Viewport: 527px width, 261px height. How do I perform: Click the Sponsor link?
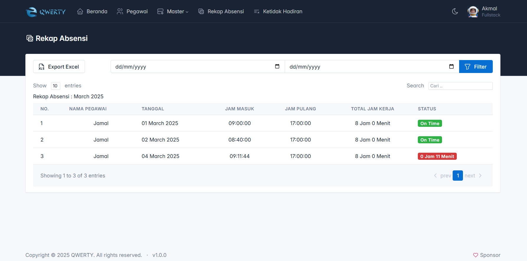487,255
